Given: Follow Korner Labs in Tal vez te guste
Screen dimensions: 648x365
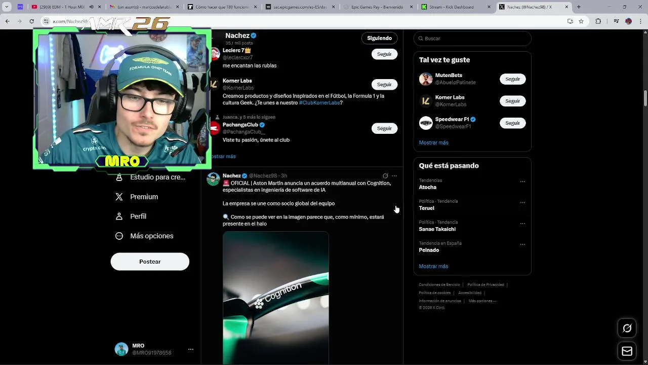Looking at the screenshot, I should coord(512,101).
